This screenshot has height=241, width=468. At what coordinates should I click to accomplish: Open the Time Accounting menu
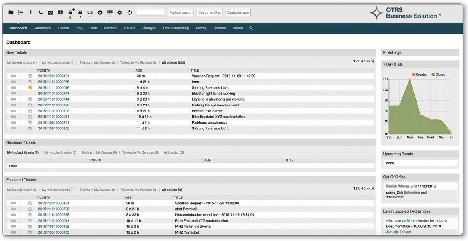click(x=175, y=28)
